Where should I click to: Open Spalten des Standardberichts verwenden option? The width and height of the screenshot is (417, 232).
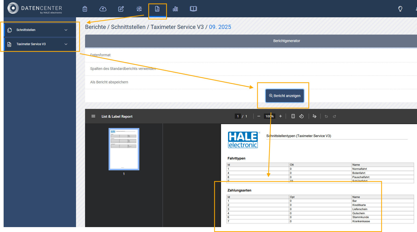tap(123, 69)
